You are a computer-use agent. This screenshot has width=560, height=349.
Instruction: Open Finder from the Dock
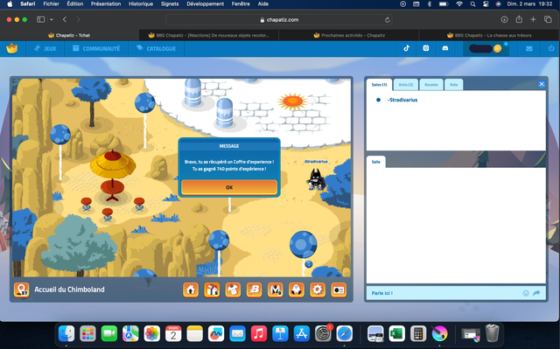(x=66, y=333)
